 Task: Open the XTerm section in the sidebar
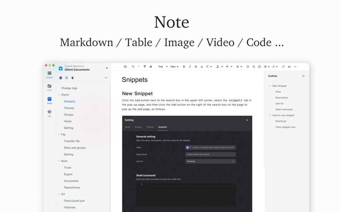(49, 75)
